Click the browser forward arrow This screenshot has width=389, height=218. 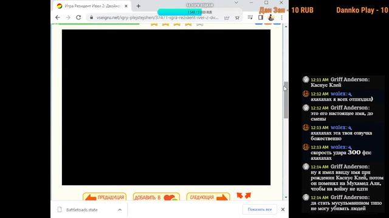[x=68, y=18]
